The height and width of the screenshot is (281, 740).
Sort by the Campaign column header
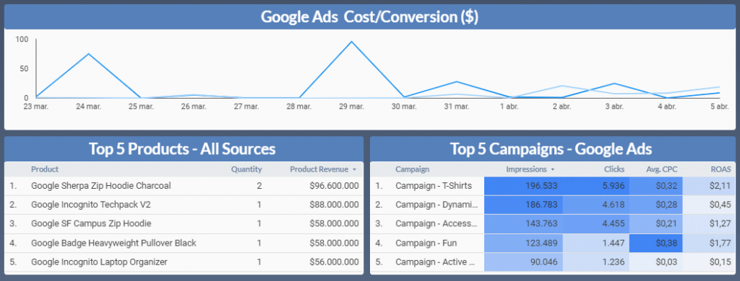pyautogui.click(x=413, y=169)
